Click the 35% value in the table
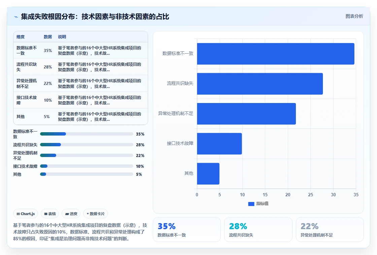 [x=48, y=51]
